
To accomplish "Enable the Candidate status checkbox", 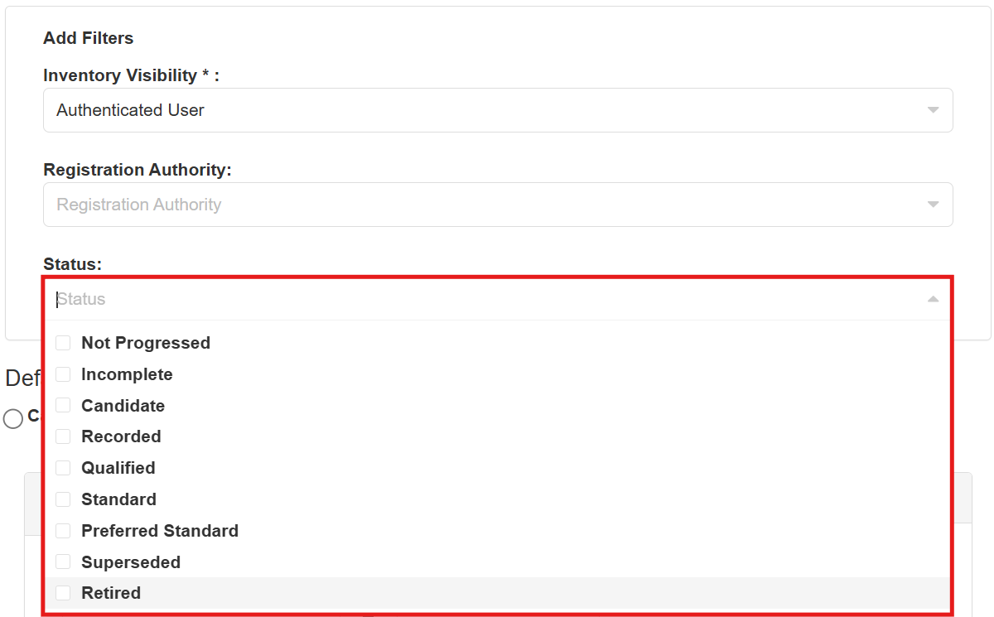I will pyautogui.click(x=63, y=406).
